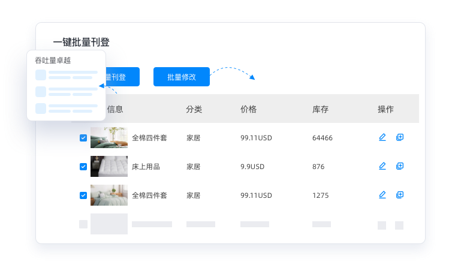This screenshot has height=277, width=455.
Task: Open the green bedding thumbnail in first row
Action: coord(109,137)
